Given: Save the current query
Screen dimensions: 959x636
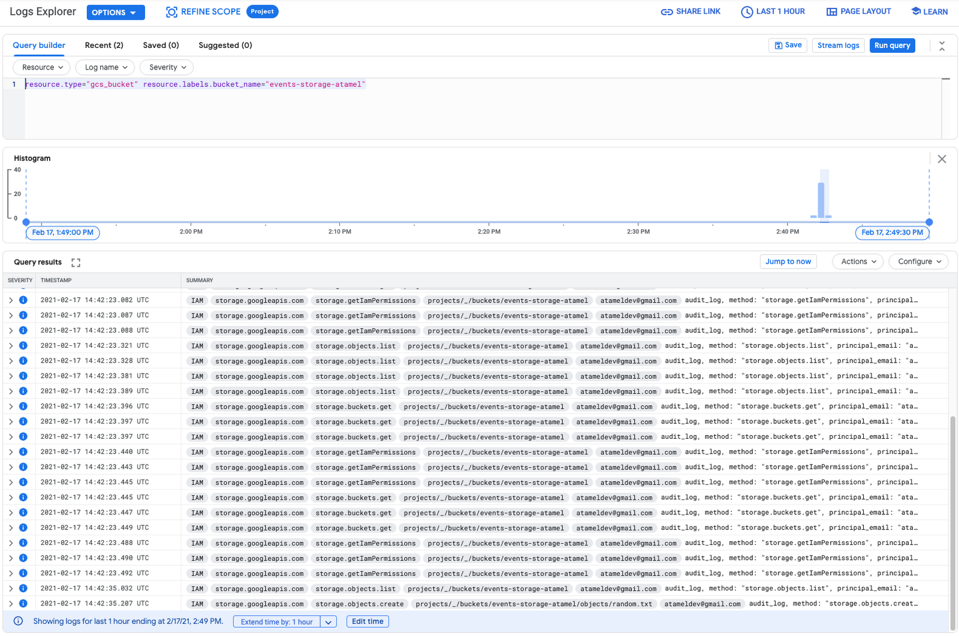Looking at the screenshot, I should 788,45.
